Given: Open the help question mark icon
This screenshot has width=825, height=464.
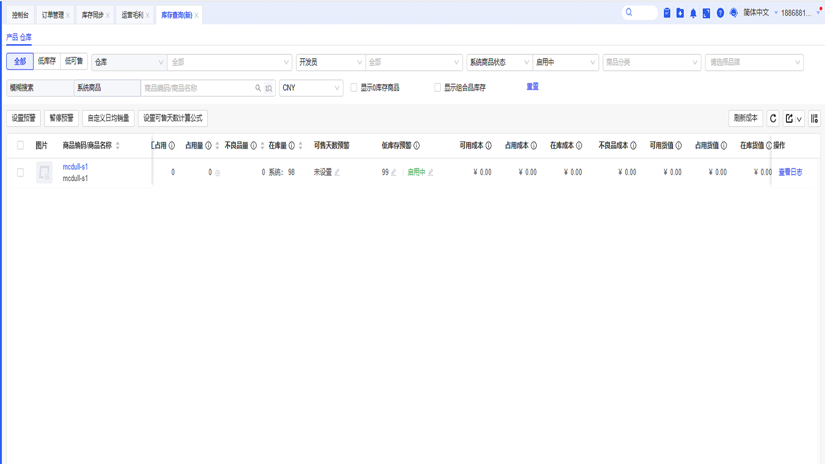Looking at the screenshot, I should (x=720, y=13).
